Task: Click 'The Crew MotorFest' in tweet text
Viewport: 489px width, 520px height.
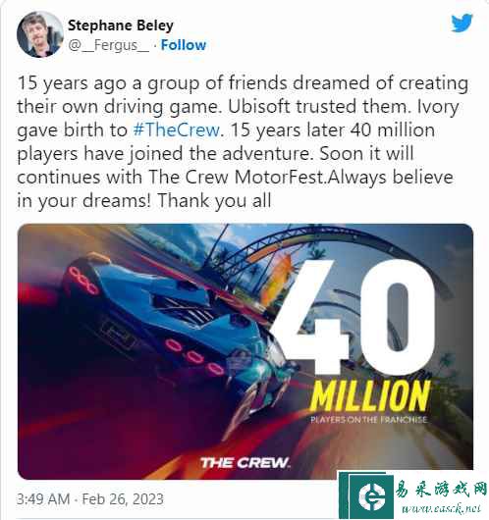Action: (237, 177)
